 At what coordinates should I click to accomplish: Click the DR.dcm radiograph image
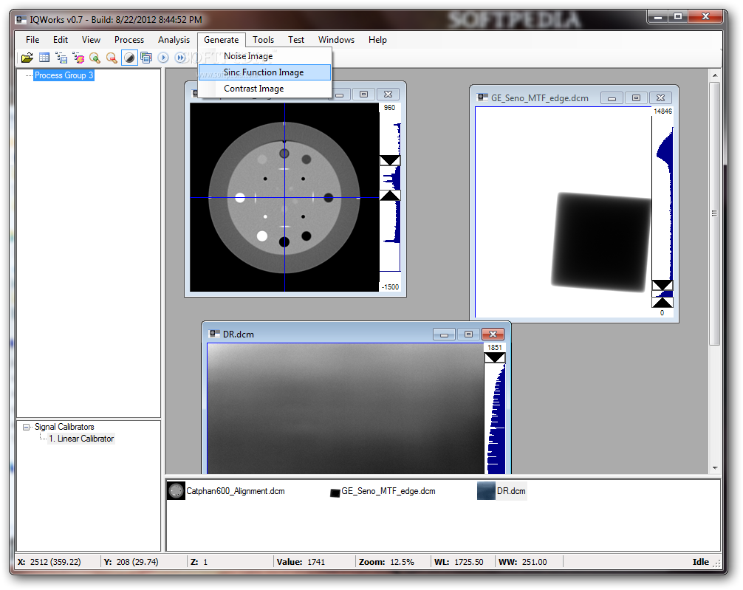click(346, 408)
